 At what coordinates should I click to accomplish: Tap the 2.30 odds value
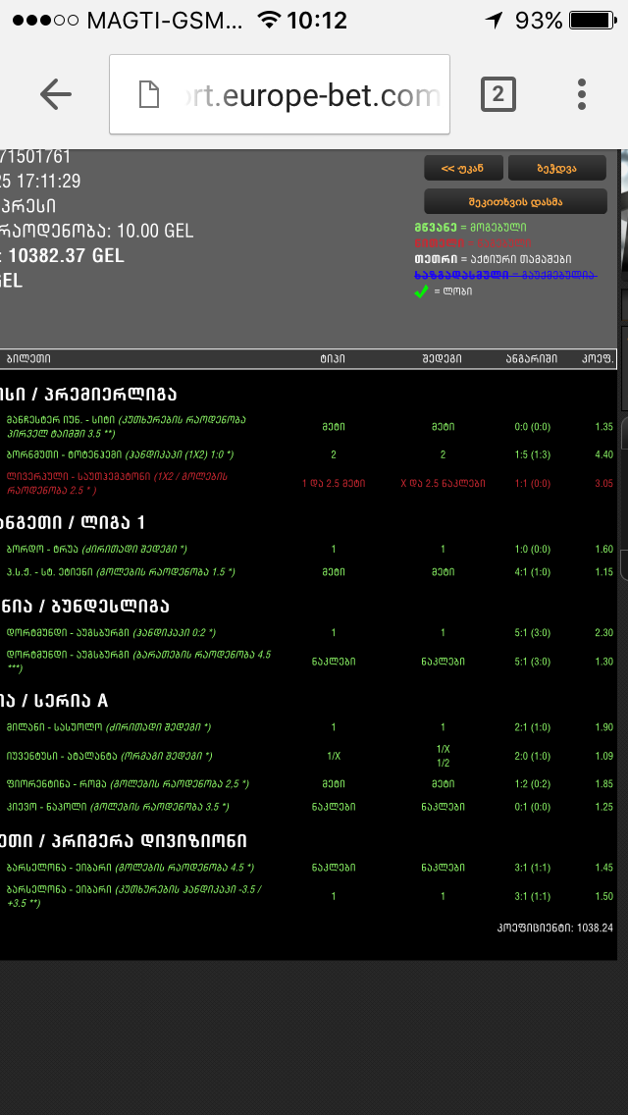point(603,632)
